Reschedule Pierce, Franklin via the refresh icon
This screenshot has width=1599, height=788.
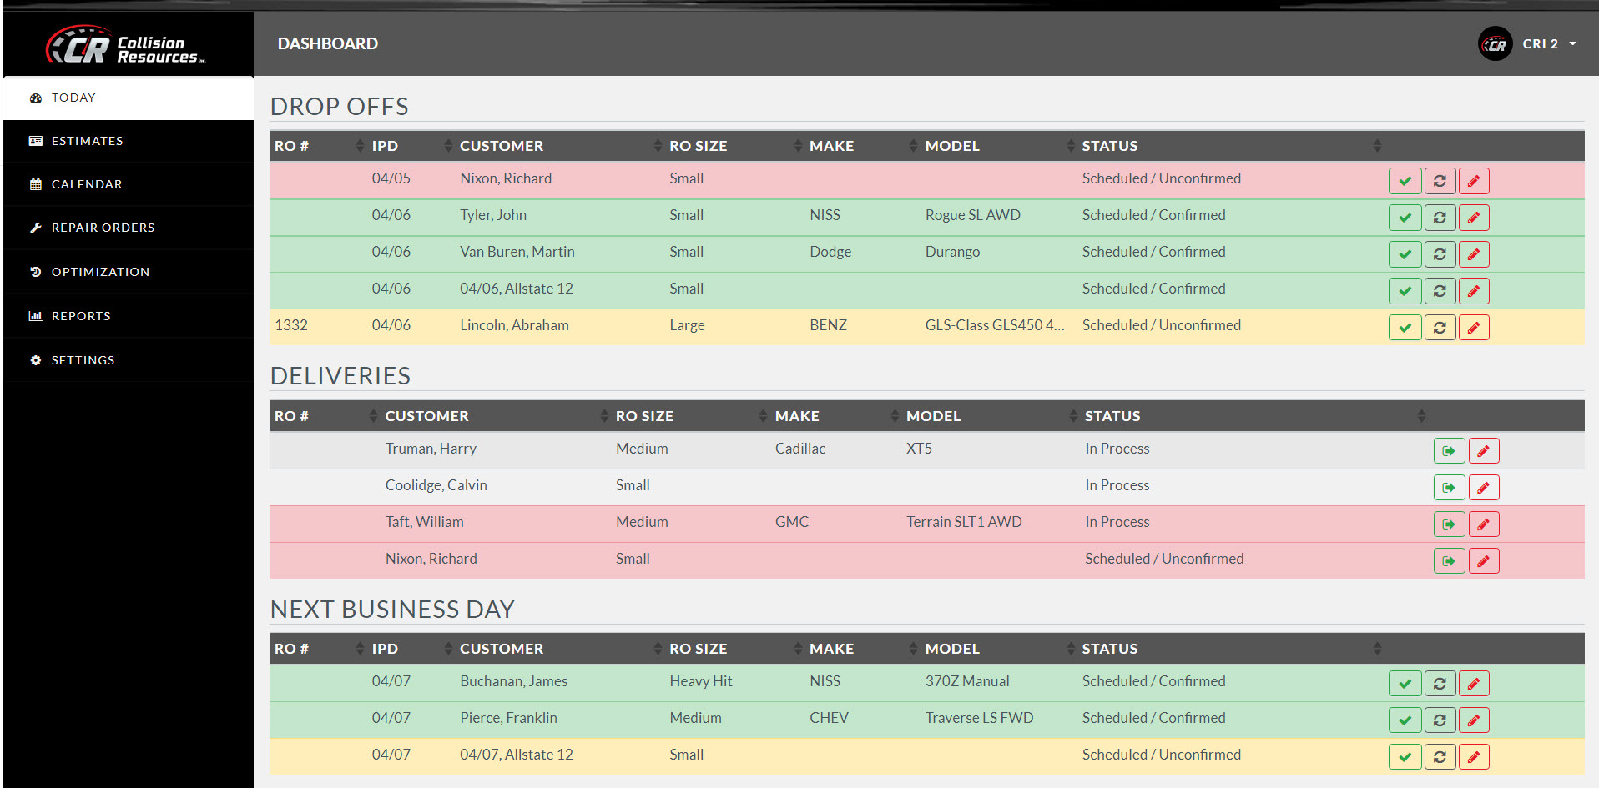click(1439, 720)
